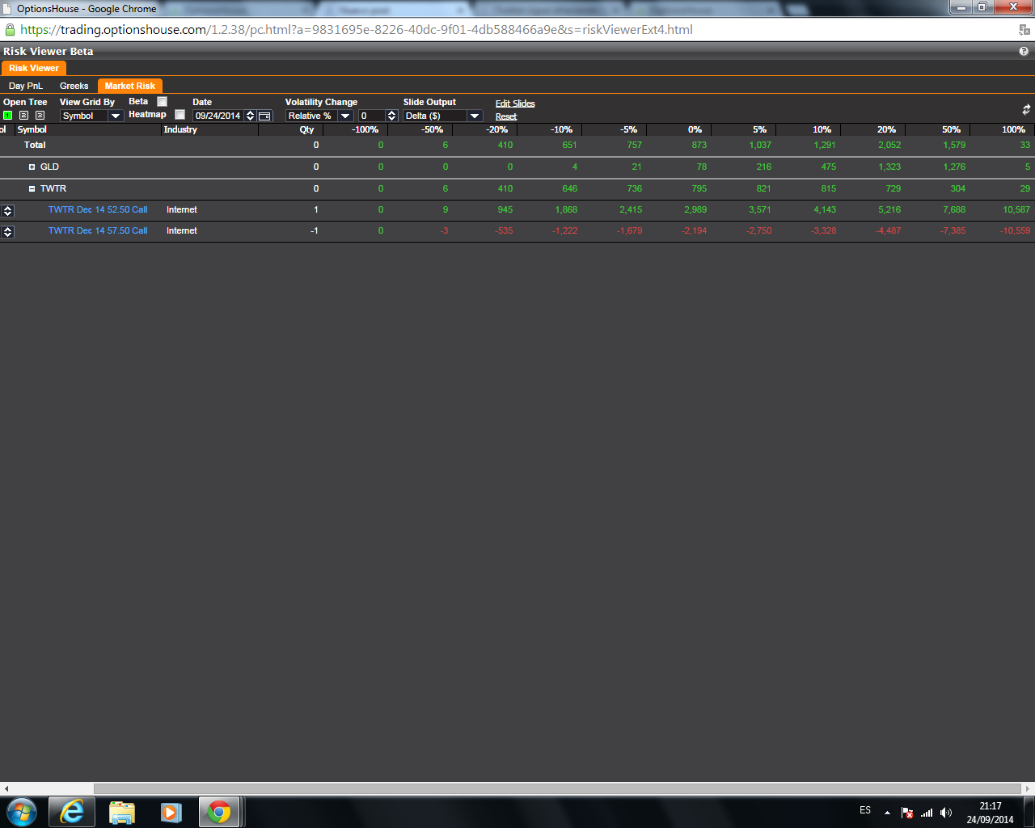Image resolution: width=1035 pixels, height=828 pixels.
Task: Click the browser address bar URL
Action: [x=357, y=30]
